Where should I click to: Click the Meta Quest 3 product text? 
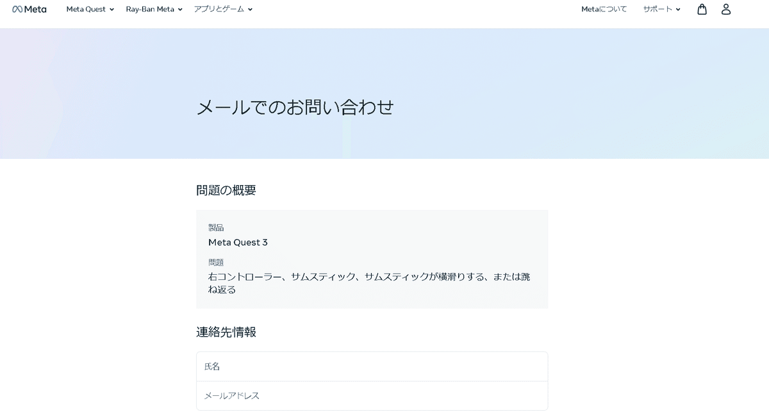238,242
